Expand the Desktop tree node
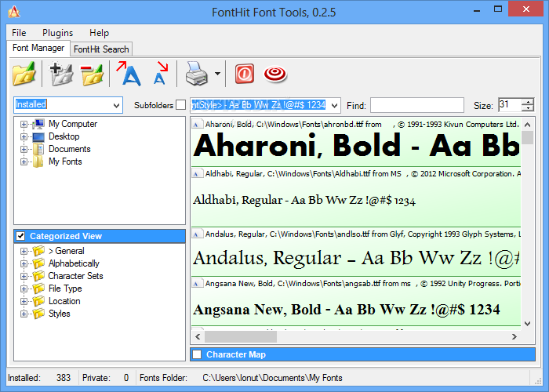Viewport: 549px width, 392px height. tap(24, 137)
